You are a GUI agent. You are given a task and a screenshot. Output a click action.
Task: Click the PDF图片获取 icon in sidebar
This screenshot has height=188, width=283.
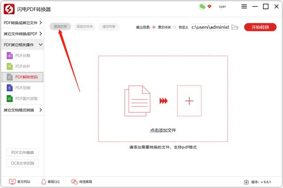pos(10,99)
